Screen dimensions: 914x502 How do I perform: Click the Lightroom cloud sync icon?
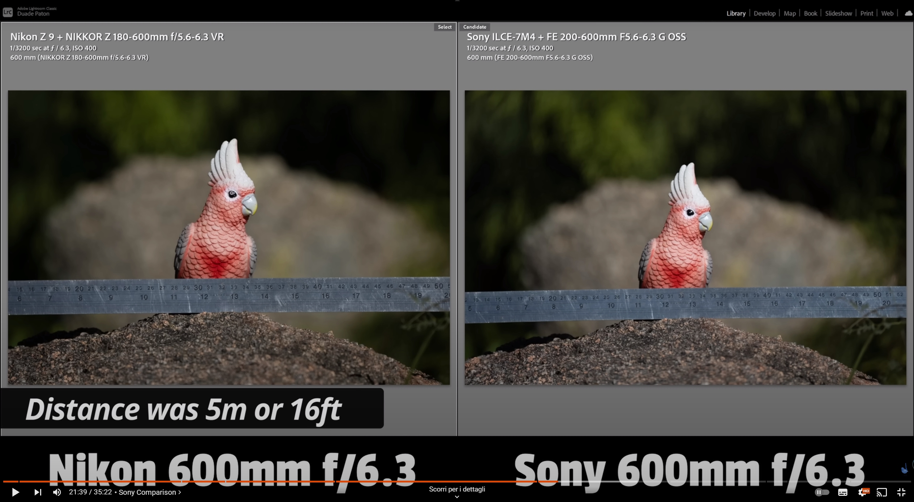click(x=908, y=13)
